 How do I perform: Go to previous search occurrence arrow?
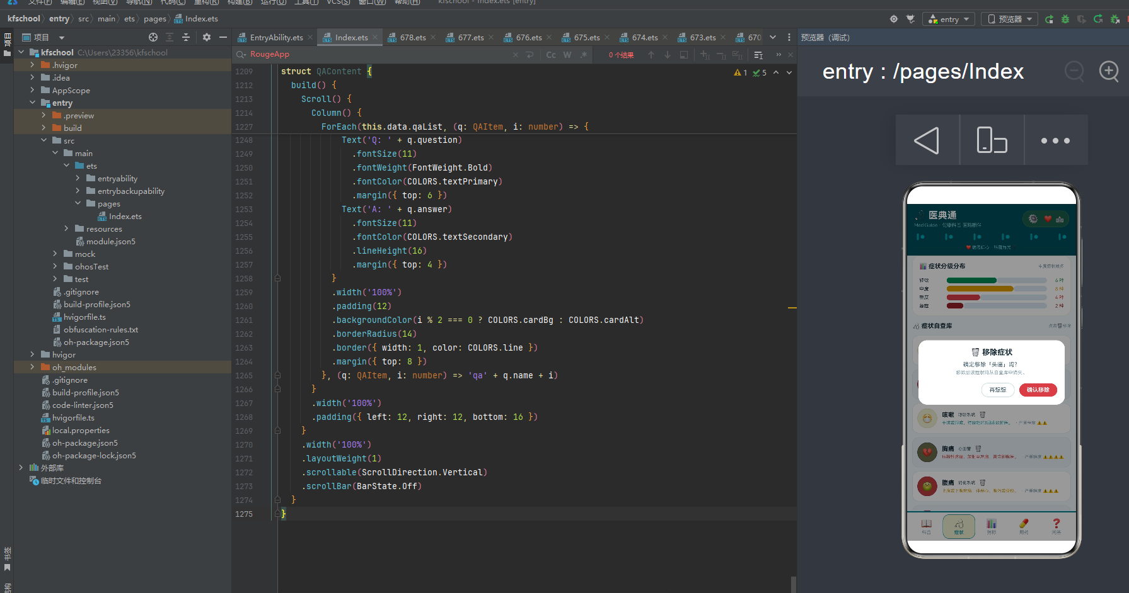[651, 55]
